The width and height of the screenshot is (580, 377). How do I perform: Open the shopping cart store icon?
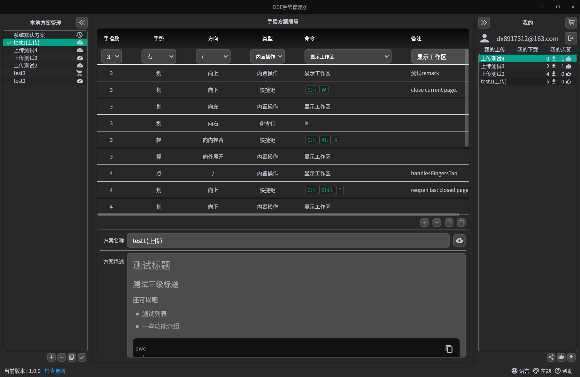click(x=571, y=23)
